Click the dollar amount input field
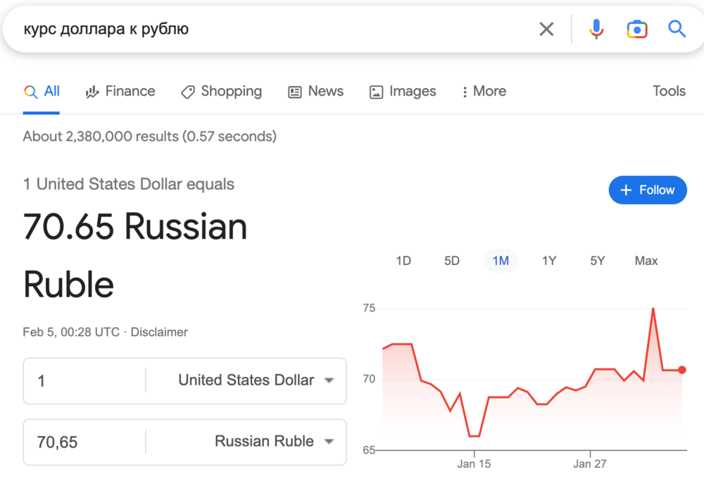 pos(84,381)
